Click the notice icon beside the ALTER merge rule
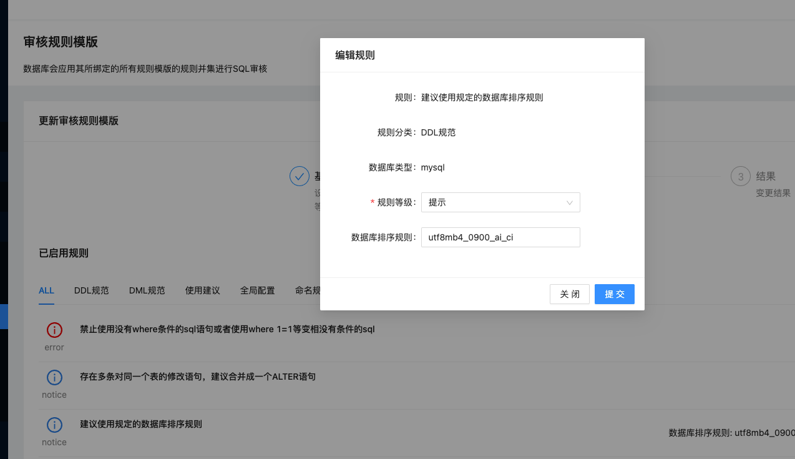 (x=54, y=377)
